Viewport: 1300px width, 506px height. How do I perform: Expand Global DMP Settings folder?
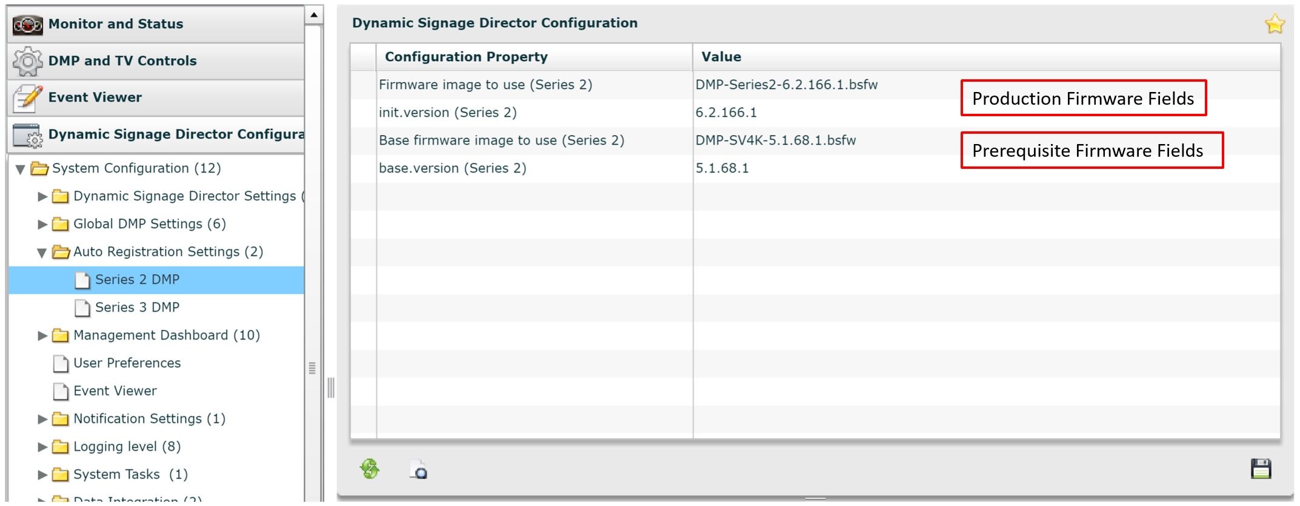click(x=42, y=225)
